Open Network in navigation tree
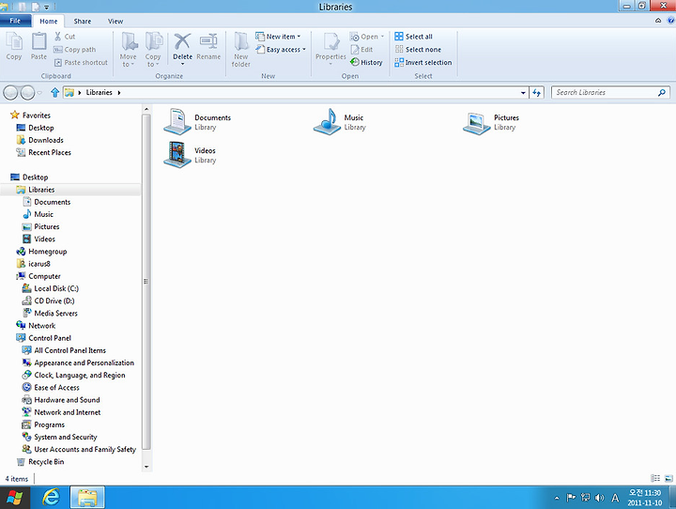The width and height of the screenshot is (676, 509). (x=42, y=326)
